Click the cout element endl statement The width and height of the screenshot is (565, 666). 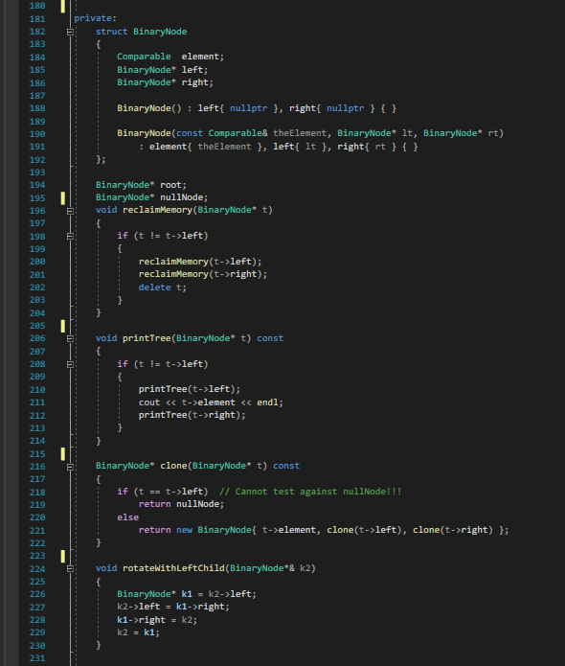[211, 402]
